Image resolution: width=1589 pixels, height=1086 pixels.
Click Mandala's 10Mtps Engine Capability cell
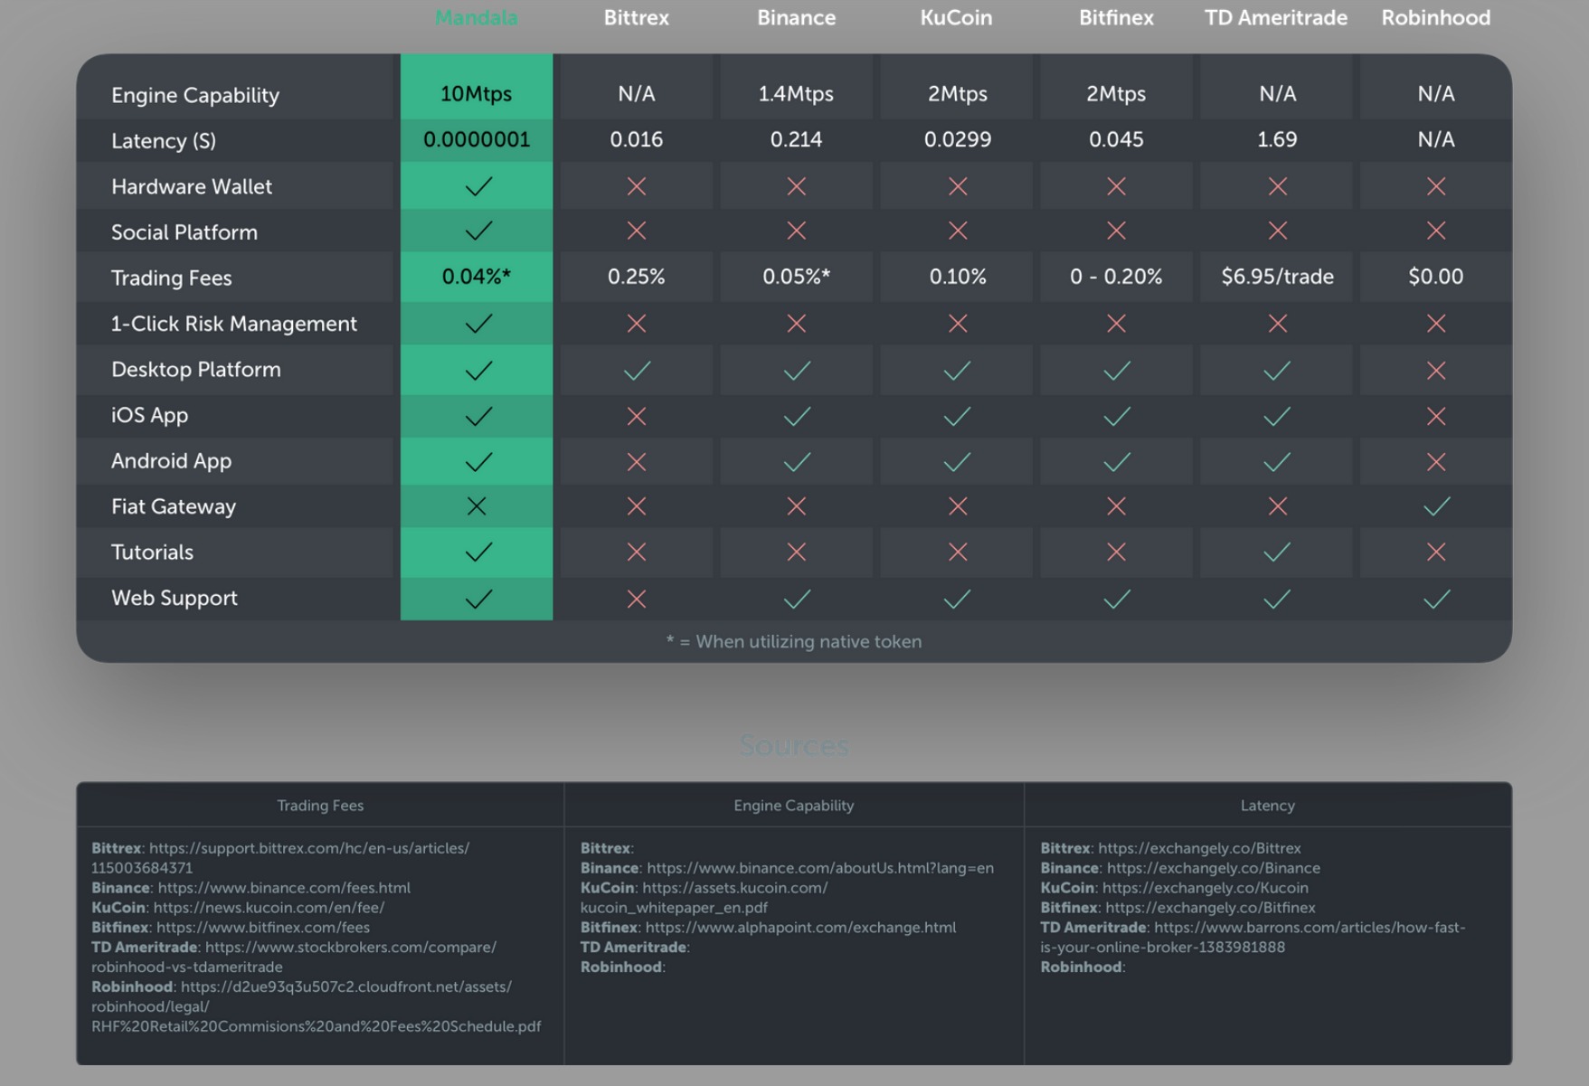click(477, 94)
